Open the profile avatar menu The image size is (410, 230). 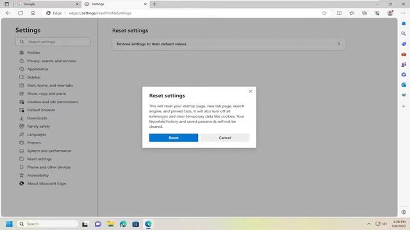[390, 13]
